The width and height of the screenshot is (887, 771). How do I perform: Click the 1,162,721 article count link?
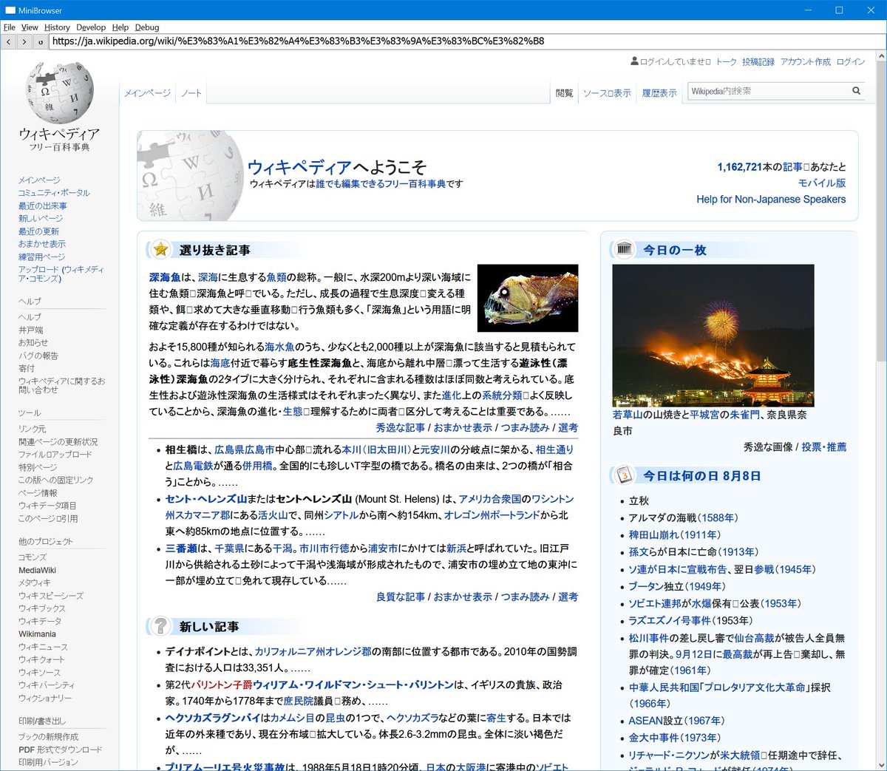[x=739, y=167]
